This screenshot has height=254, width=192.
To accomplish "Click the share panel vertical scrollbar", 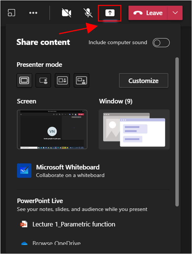I will coord(177,132).
